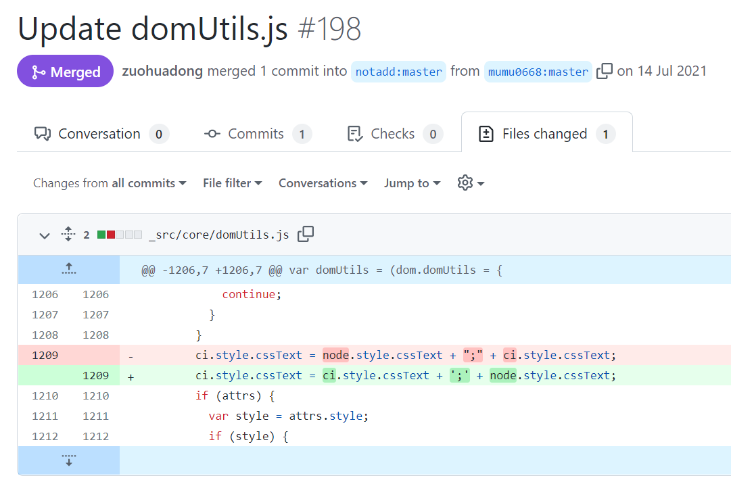
Task: Click removed line number 1209
Action: pyautogui.click(x=45, y=355)
